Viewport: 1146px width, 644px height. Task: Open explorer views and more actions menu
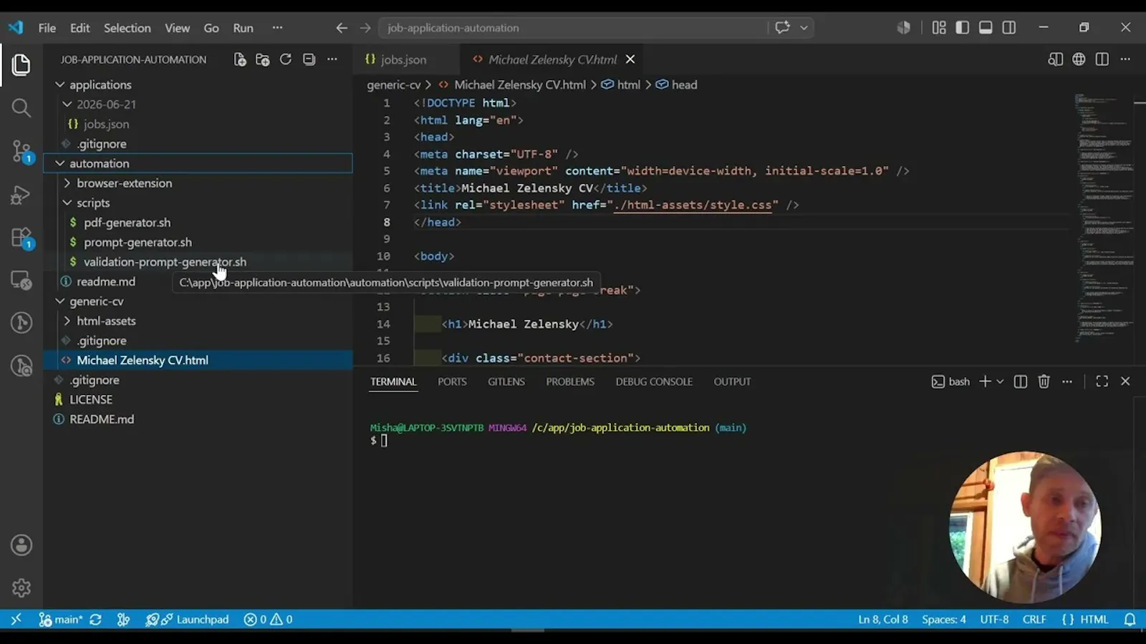tap(332, 59)
